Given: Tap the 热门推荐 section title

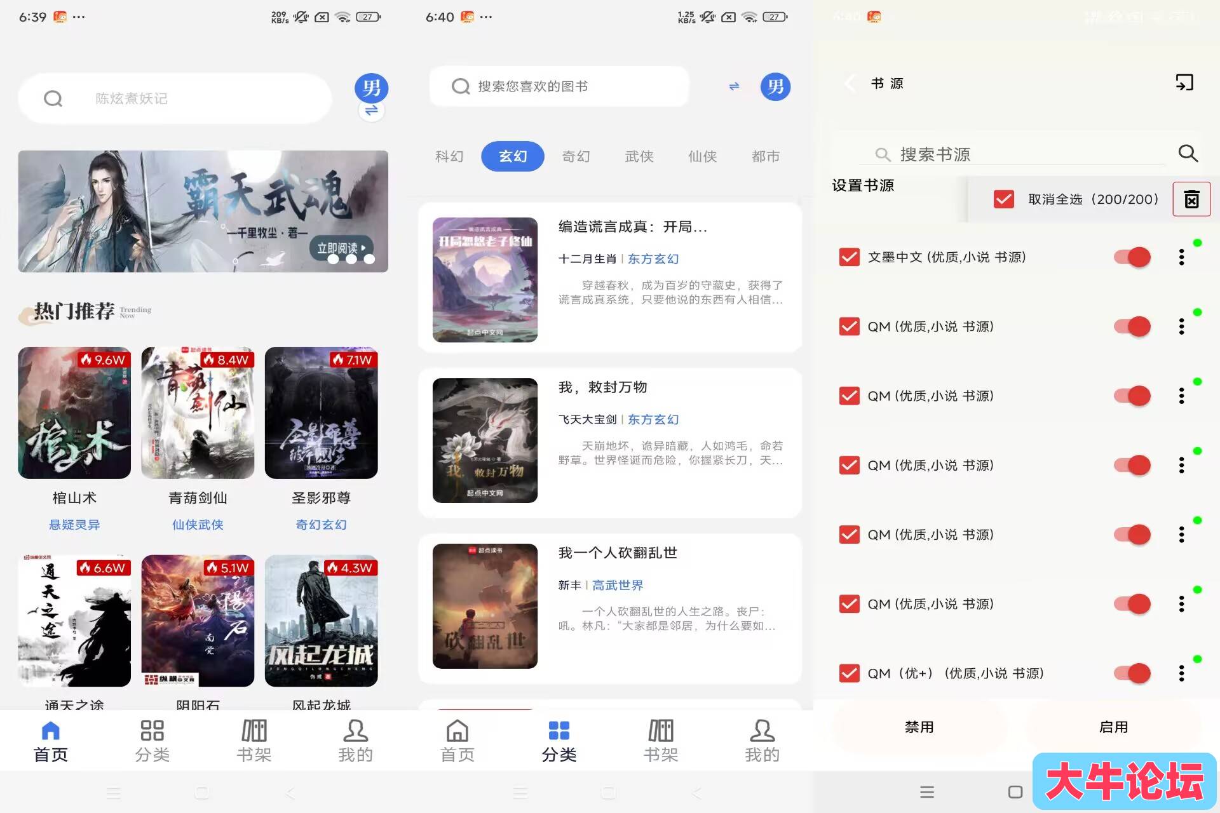Looking at the screenshot, I should coord(74,311).
